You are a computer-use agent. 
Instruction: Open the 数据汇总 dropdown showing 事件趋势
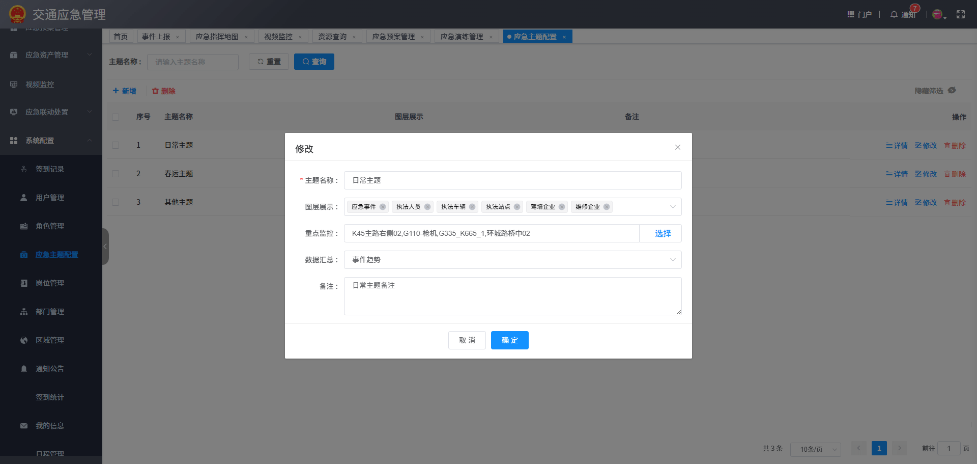[673, 260]
